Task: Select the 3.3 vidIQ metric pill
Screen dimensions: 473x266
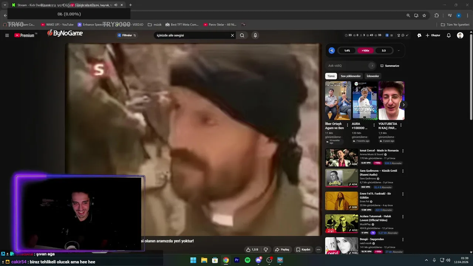Action: pyautogui.click(x=384, y=51)
